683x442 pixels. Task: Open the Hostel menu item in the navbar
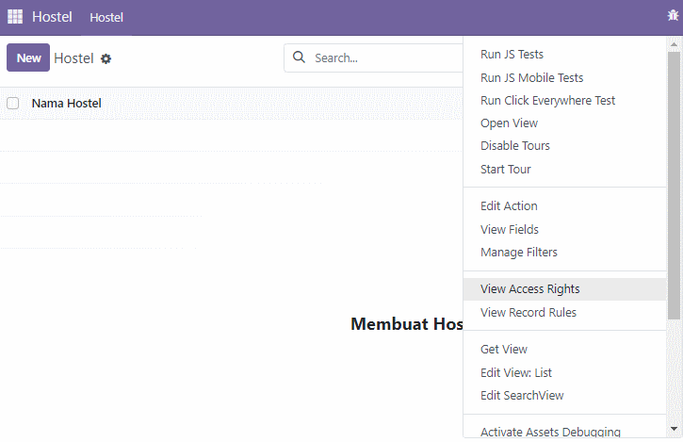click(106, 18)
